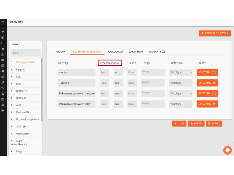
Task: Open the shopping cart section in the sidebar
Action: coord(3,49)
